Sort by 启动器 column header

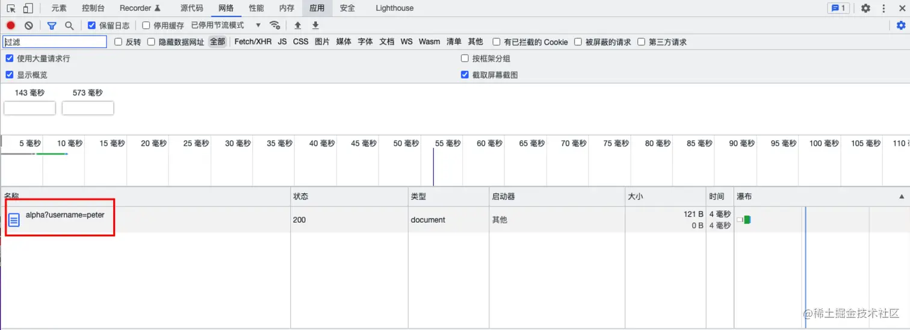[x=557, y=197]
